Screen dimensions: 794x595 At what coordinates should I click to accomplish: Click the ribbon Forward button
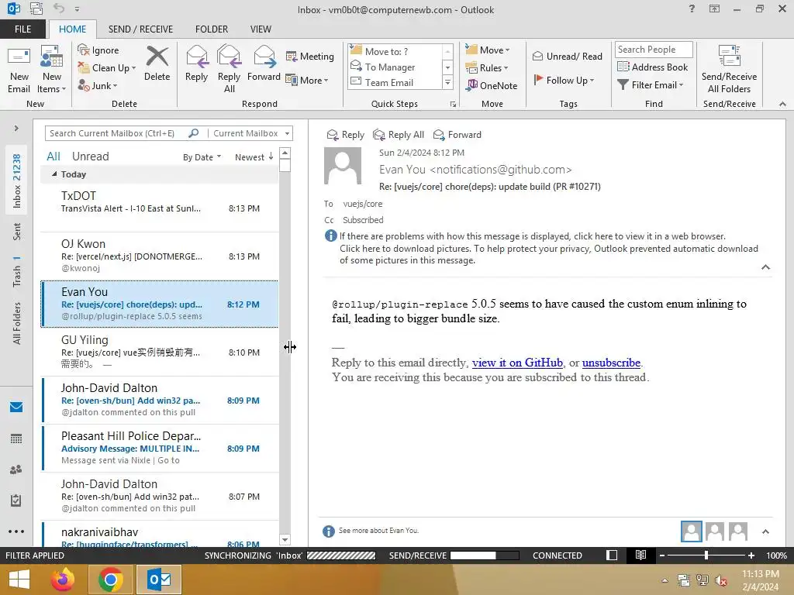pos(264,64)
